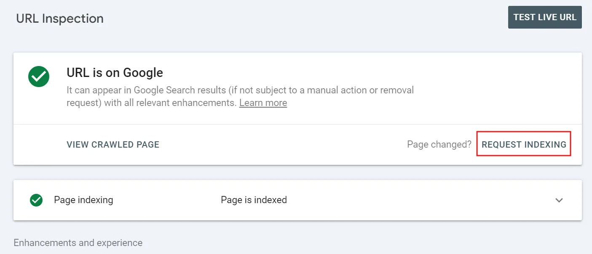This screenshot has width=592, height=254.
Task: Click the Page changed? prompt text
Action: 439,145
